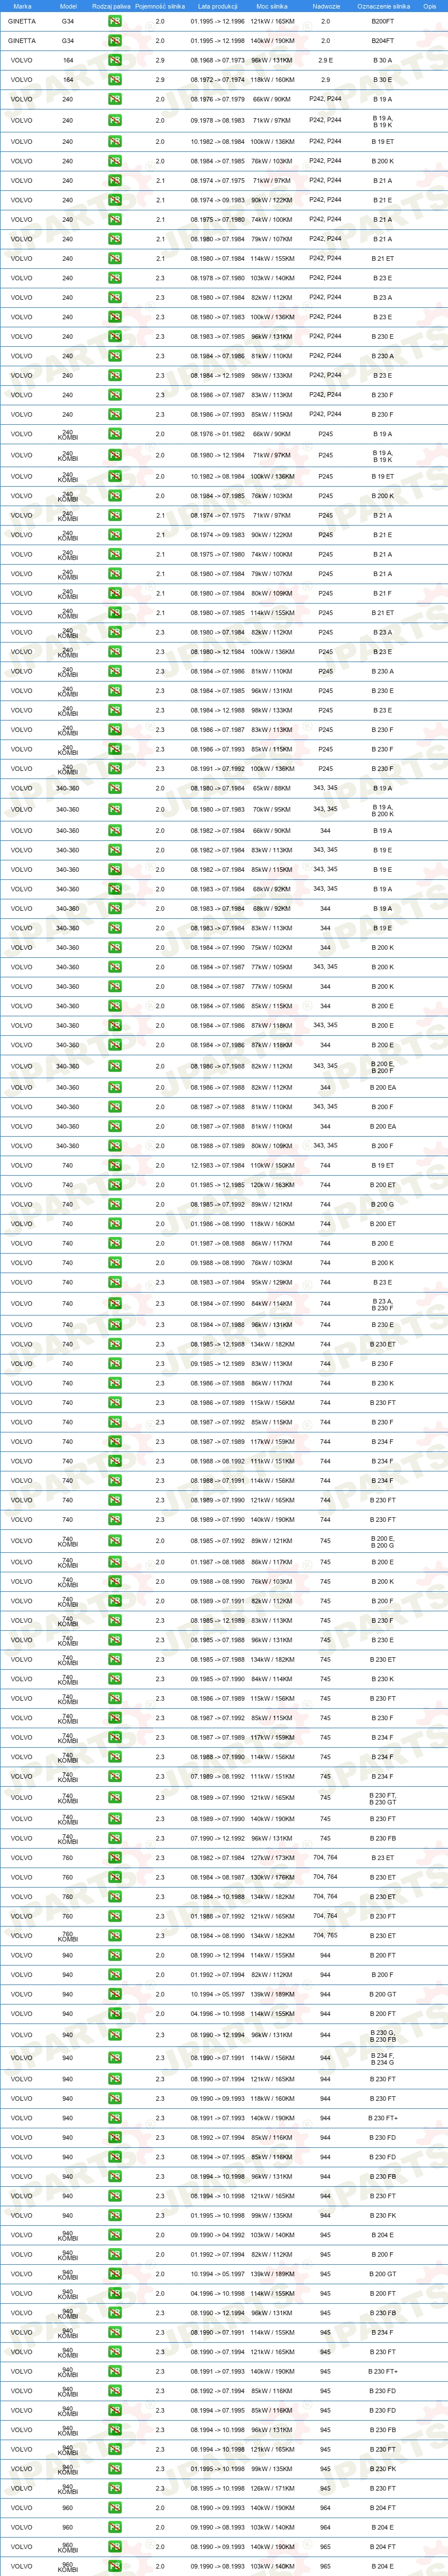This screenshot has width=448, height=2576.
Task: Click fuel icon in Volvo 340-360 B 200 E, B 200 F row
Action: tap(115, 1067)
